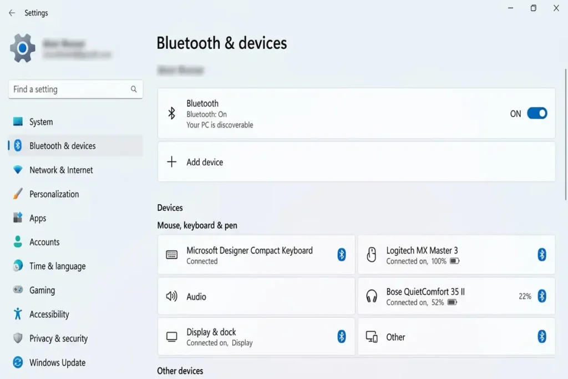The height and width of the screenshot is (379, 568).
Task: Click the Time & language globe icon
Action: [18, 266]
